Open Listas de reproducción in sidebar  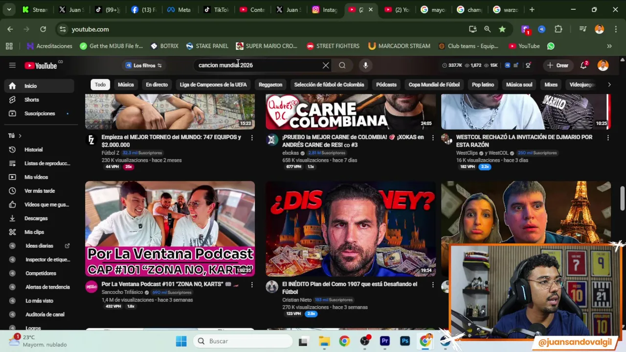39,163
